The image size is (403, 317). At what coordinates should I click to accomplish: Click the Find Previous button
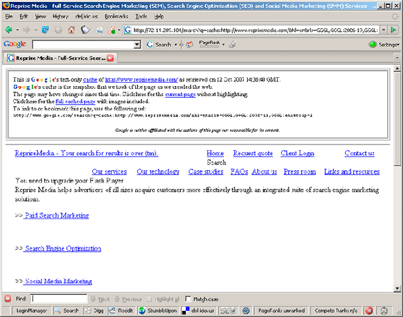click(128, 299)
